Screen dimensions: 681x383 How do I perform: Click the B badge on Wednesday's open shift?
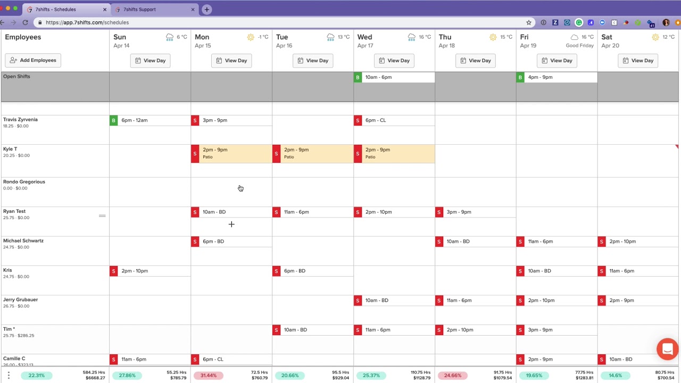click(x=358, y=77)
